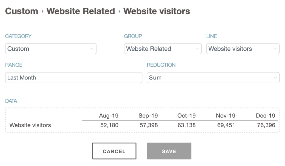Select the Nov-19 column header
Viewport: 285px width, 166px height.
tap(226, 116)
